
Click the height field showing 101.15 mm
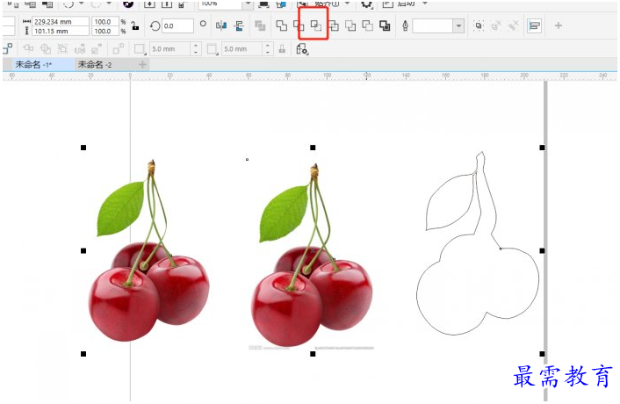click(60, 31)
